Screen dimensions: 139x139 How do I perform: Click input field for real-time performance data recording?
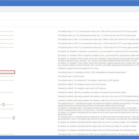tap(7, 109)
